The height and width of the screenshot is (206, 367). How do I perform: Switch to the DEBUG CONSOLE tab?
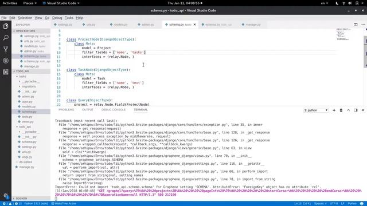coord(114,109)
